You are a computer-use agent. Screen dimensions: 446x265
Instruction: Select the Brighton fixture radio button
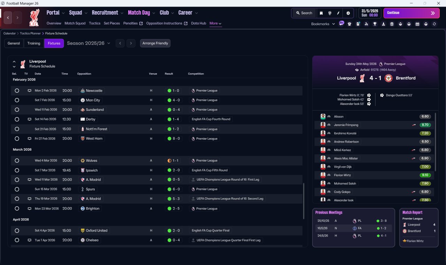click(x=17, y=209)
